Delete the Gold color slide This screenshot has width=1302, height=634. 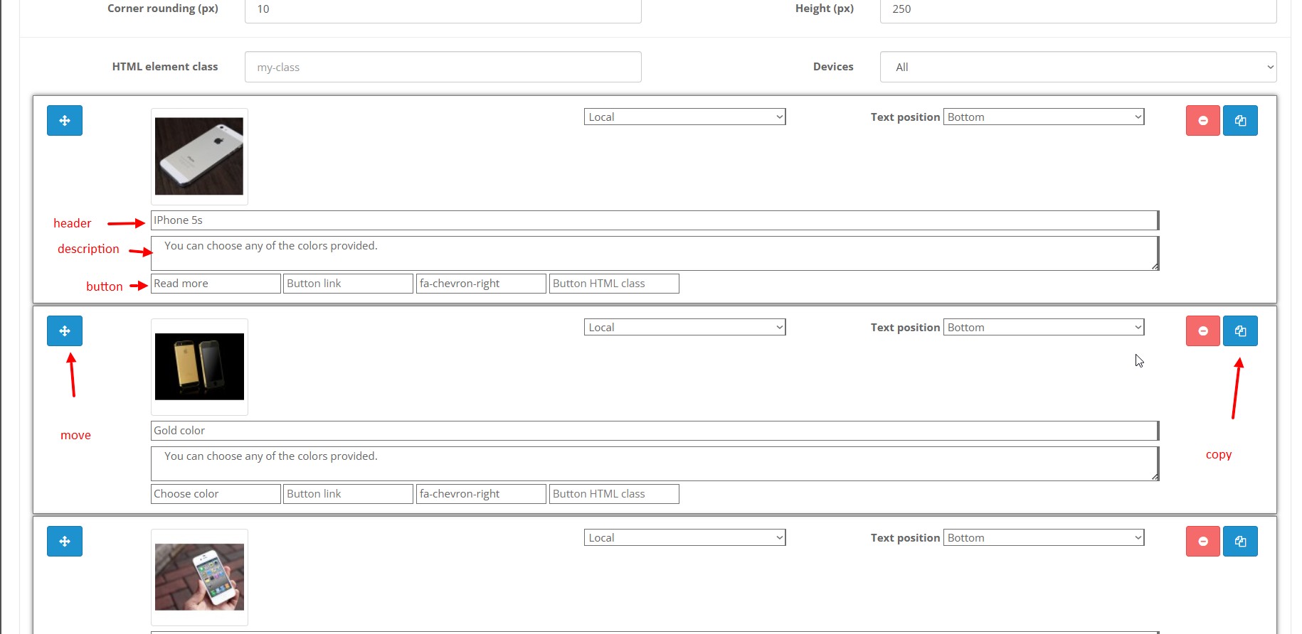pos(1202,331)
